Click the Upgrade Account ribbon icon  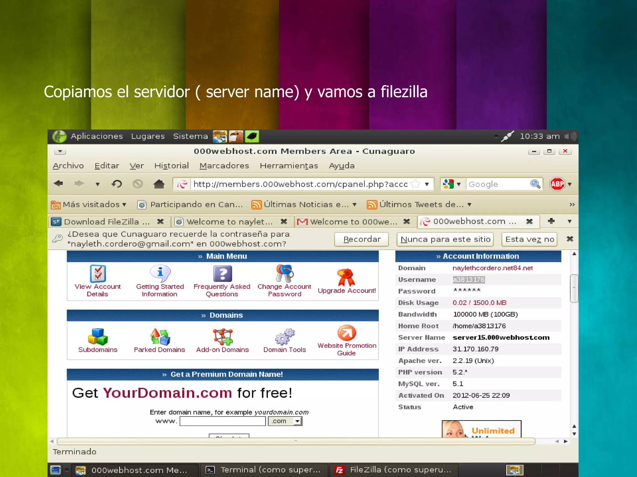346,277
